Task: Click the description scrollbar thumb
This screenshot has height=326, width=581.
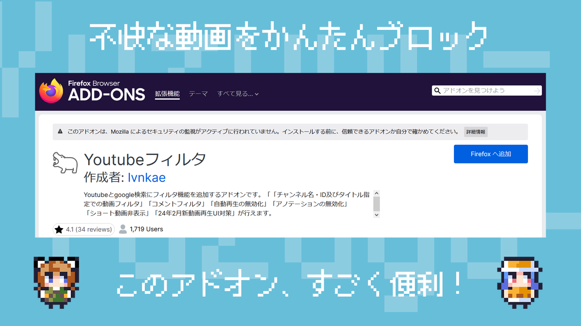Action: (x=376, y=204)
